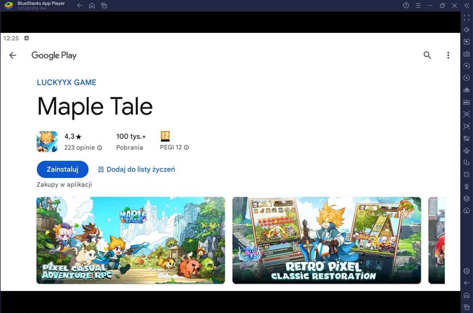This screenshot has height=313, width=473.
Task: Toggle the airplane mode icon in the sidebar
Action: [x=467, y=150]
